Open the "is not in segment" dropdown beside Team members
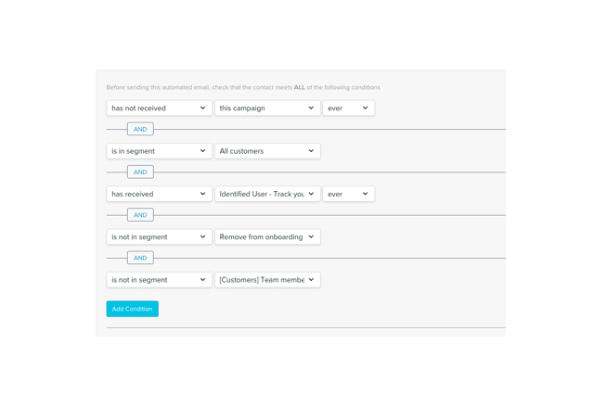Screen dimensions: 594x395 159,280
